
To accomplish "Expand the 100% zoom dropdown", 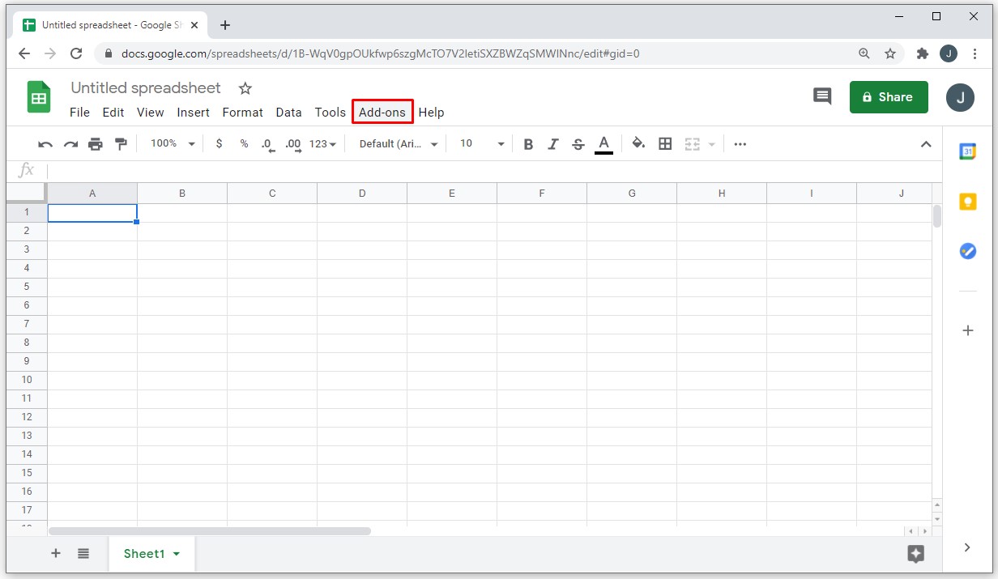I will [173, 143].
